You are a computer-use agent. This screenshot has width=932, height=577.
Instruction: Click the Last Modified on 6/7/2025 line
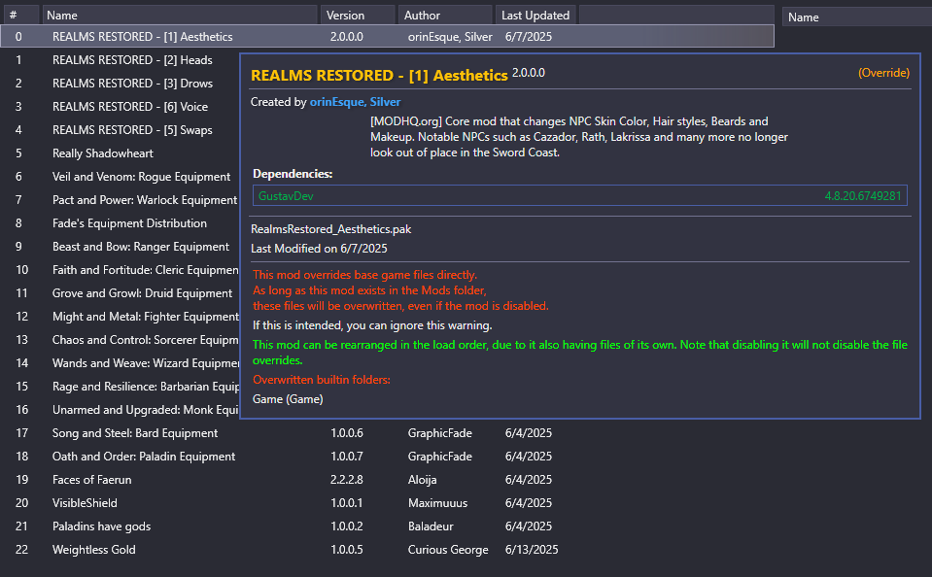(319, 248)
